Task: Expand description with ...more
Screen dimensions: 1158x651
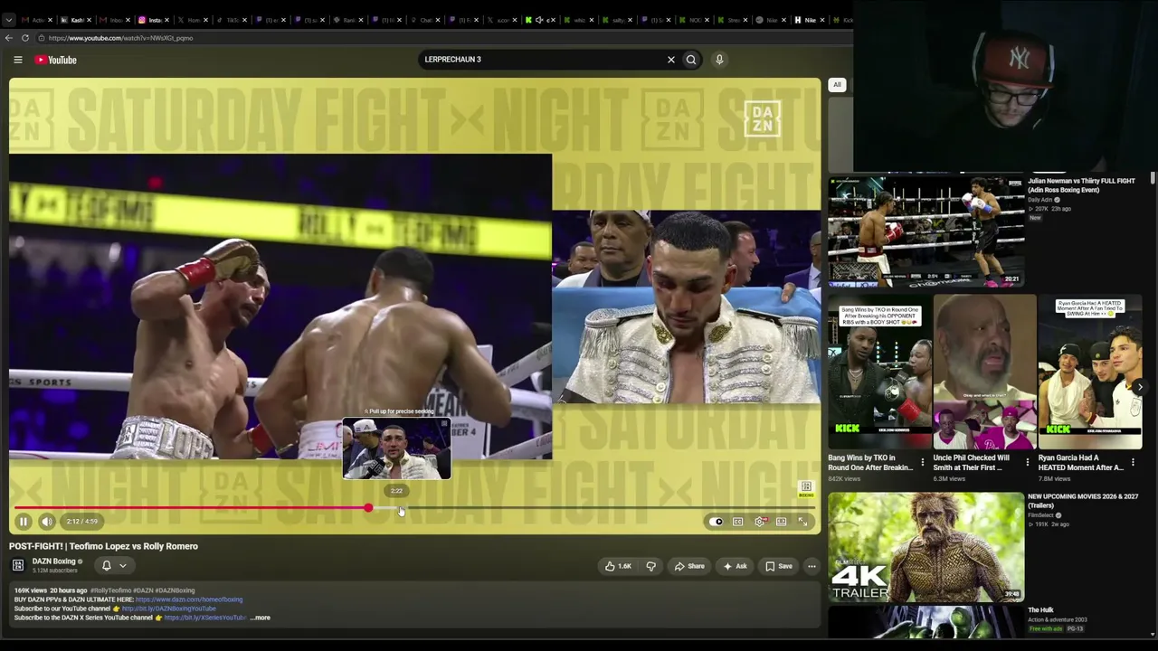Action: (261, 618)
